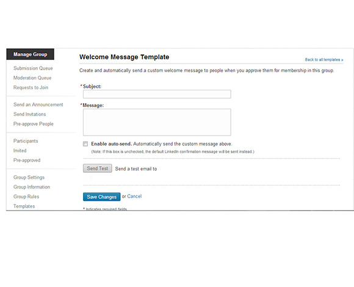This screenshot has width=354, height=287.
Task: Open Requests to Join
Action: click(31, 87)
